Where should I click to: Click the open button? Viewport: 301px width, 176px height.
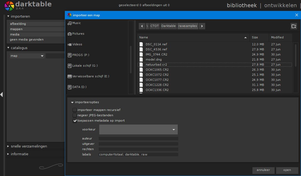point(287,170)
